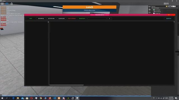Image resolution: width=179 pixels, height=100 pixels.
Task: Click the Get Return button
Action: click(51, 19)
